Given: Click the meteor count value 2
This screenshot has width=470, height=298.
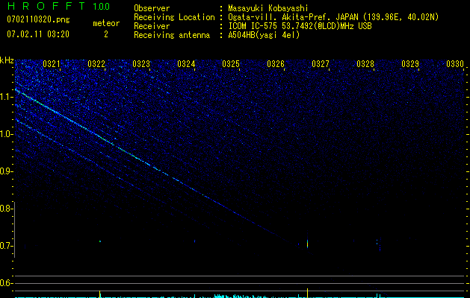Looking at the screenshot, I should (x=106, y=34).
